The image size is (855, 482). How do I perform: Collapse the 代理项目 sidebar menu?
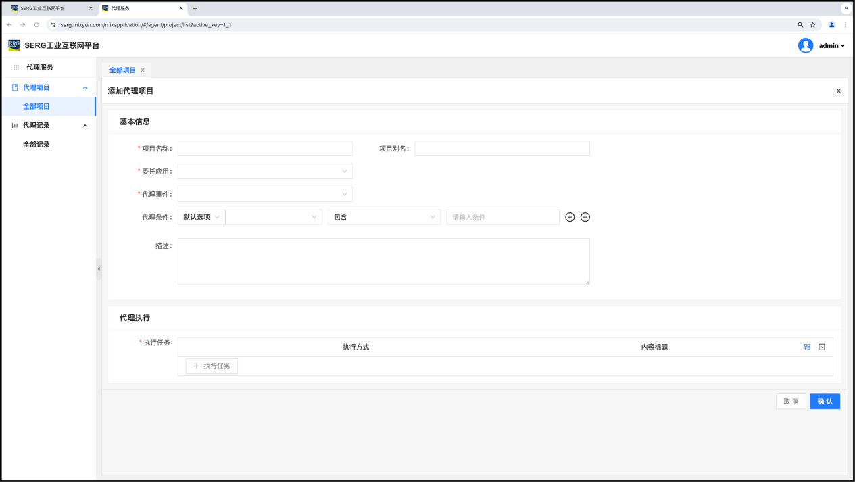pyautogui.click(x=84, y=87)
